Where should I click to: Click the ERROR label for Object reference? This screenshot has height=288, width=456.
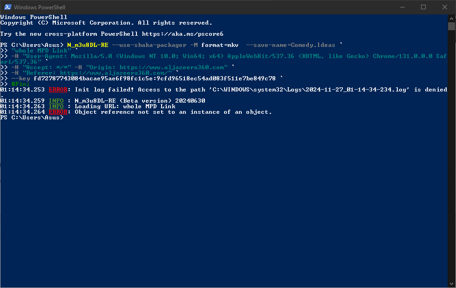(x=58, y=112)
